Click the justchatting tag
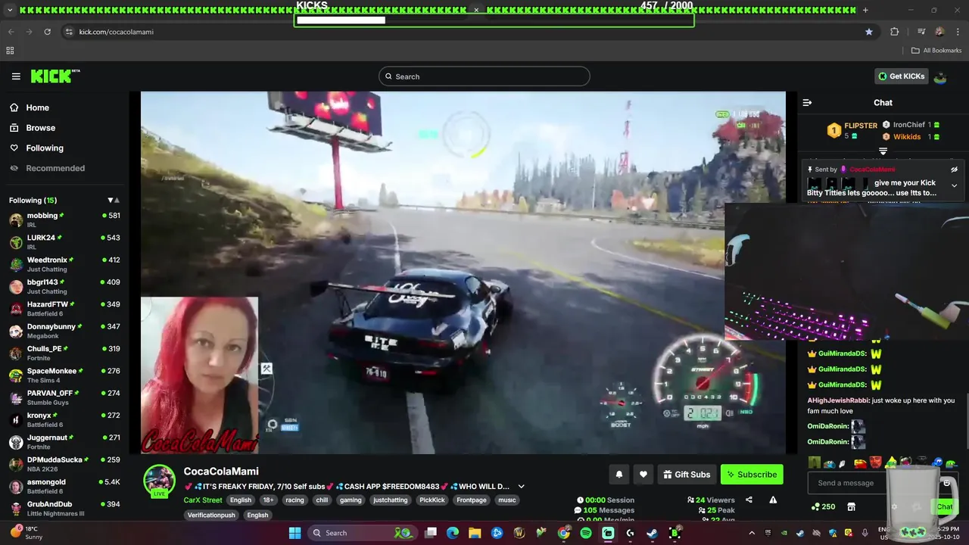Viewport: 969px width, 545px height. click(x=391, y=500)
